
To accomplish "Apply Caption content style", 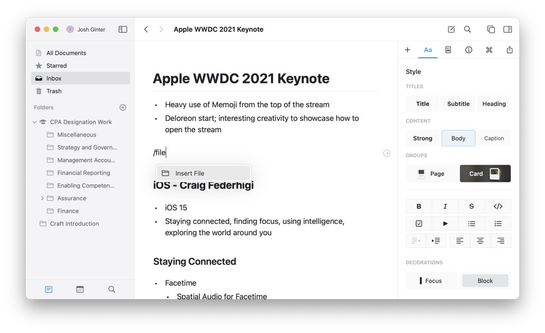I will [x=494, y=138].
